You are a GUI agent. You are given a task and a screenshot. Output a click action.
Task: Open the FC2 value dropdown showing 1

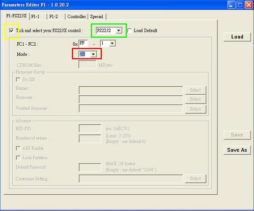(x=112, y=44)
